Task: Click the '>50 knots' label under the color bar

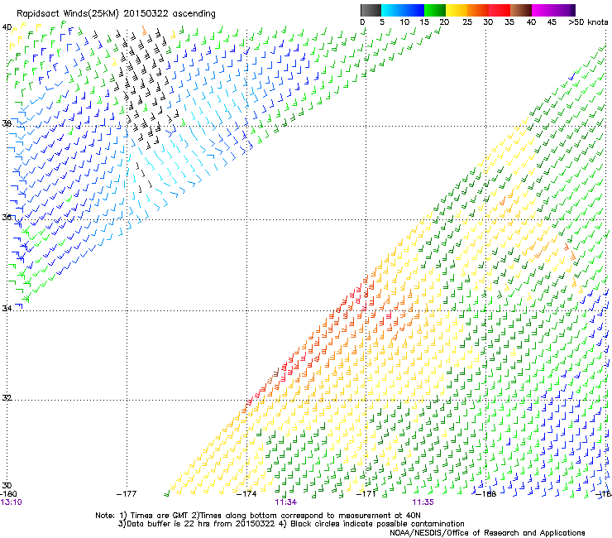Action: point(588,22)
